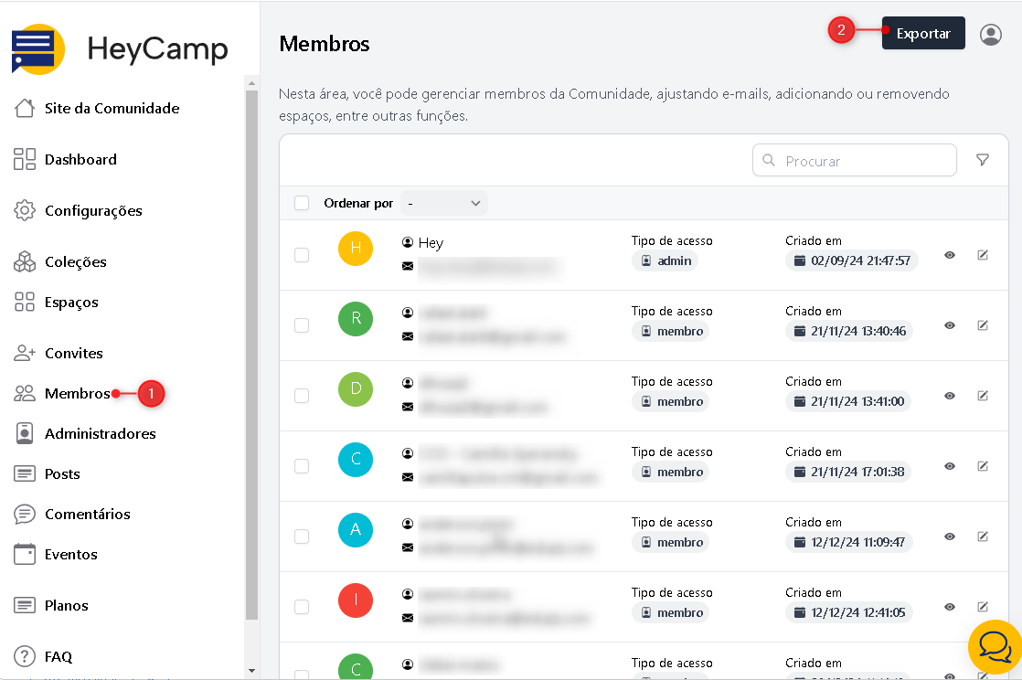The image size is (1022, 680).
Task: Click the filter funnel icon
Action: pos(983,160)
